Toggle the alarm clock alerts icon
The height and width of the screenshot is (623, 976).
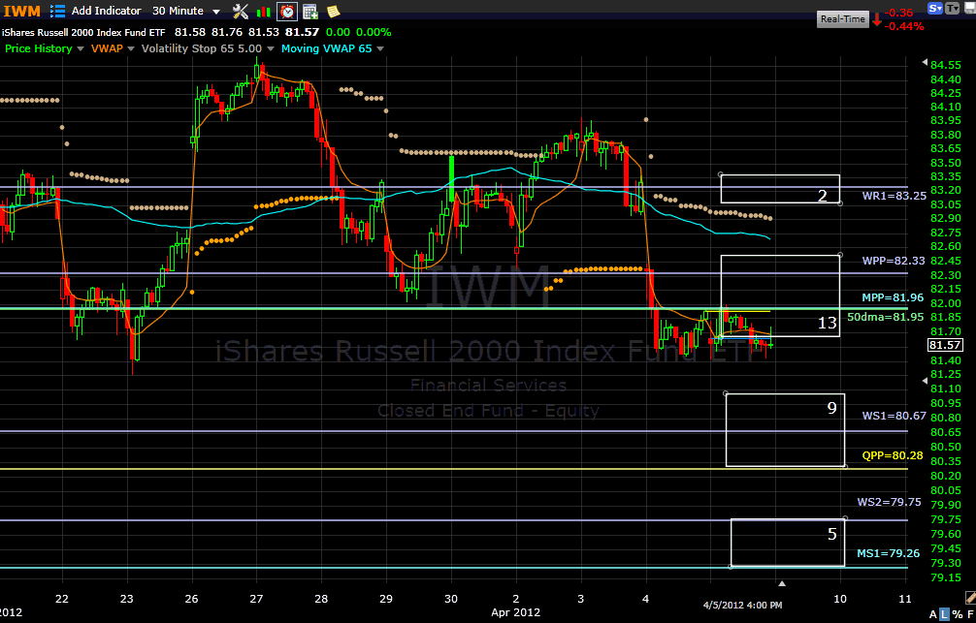pyautogui.click(x=287, y=11)
